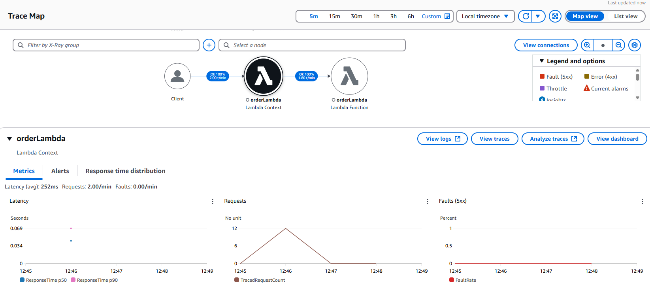
Task: Toggle FaultRate legend entry
Action: point(463,280)
